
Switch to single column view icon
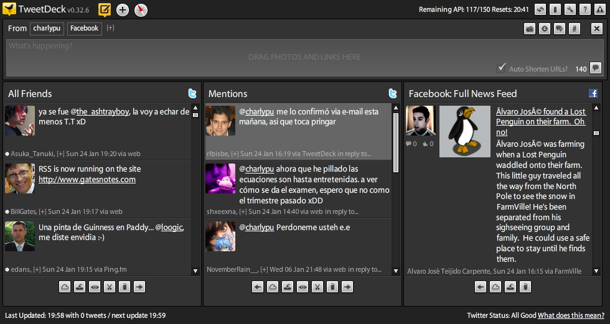555,9
